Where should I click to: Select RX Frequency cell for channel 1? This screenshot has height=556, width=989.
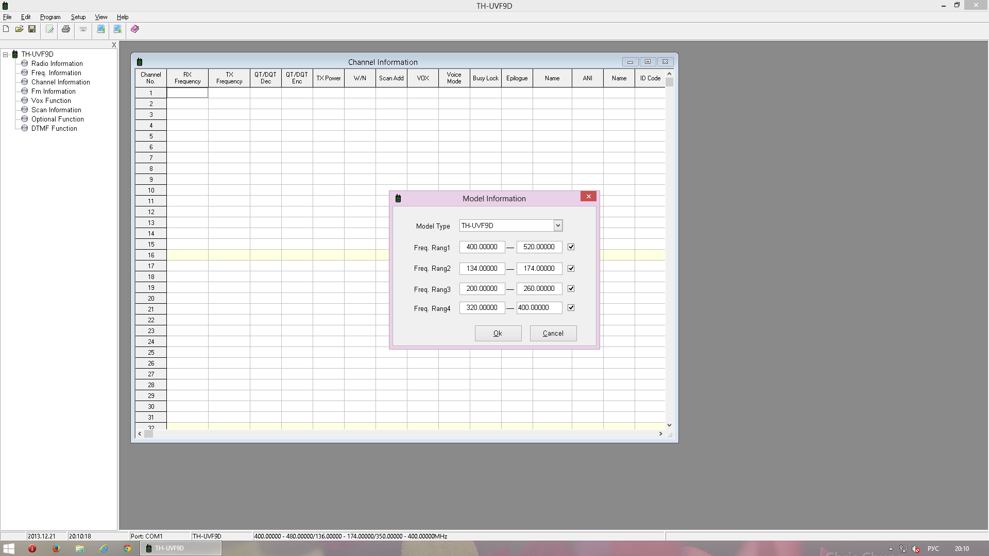pyautogui.click(x=187, y=93)
